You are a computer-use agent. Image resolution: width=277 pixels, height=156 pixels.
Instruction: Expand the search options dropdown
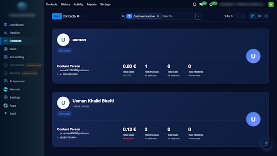point(198,16)
